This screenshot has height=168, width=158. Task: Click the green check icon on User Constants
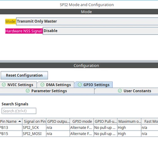[120, 91]
